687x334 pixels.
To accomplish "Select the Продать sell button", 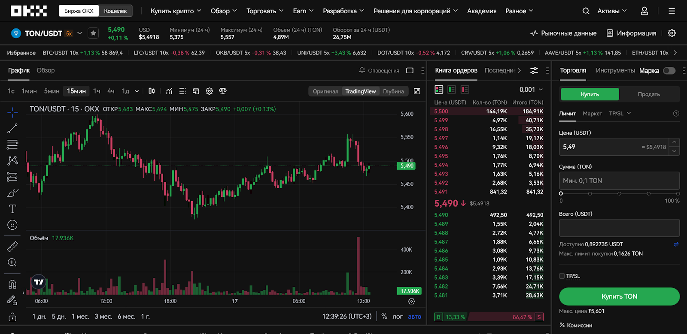I will pyautogui.click(x=648, y=94).
